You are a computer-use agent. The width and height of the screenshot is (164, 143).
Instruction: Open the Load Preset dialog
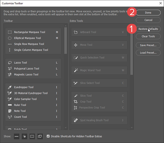coord(148,53)
